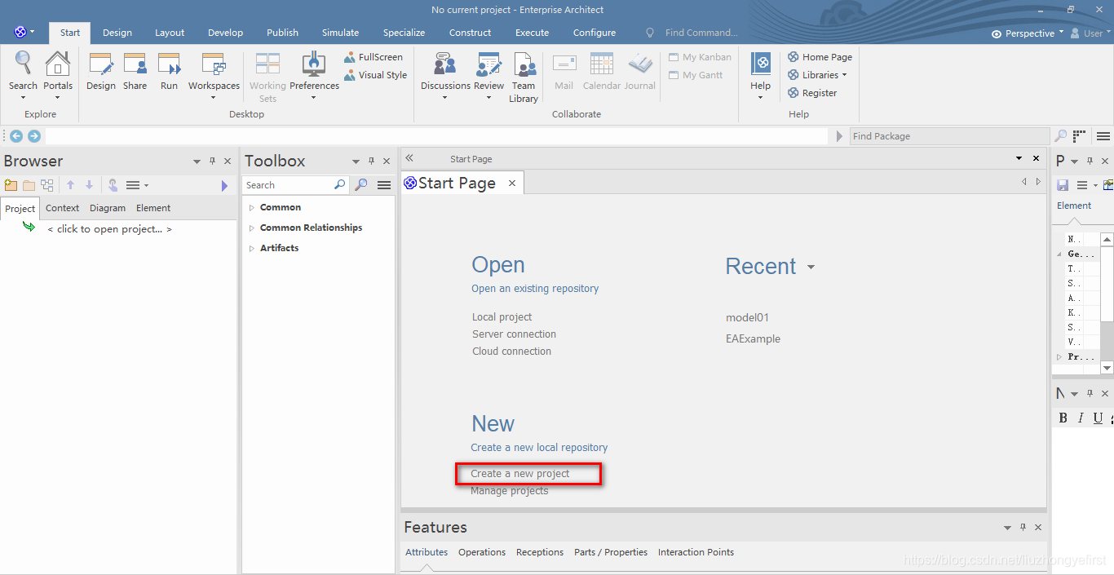The height and width of the screenshot is (575, 1114).
Task: Click the new diagram icon in Browser toolbar
Action: coord(47,185)
